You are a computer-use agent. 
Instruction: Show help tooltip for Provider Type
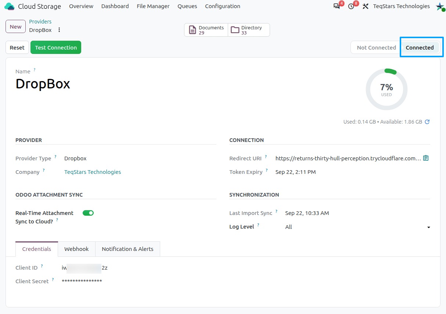(55, 156)
